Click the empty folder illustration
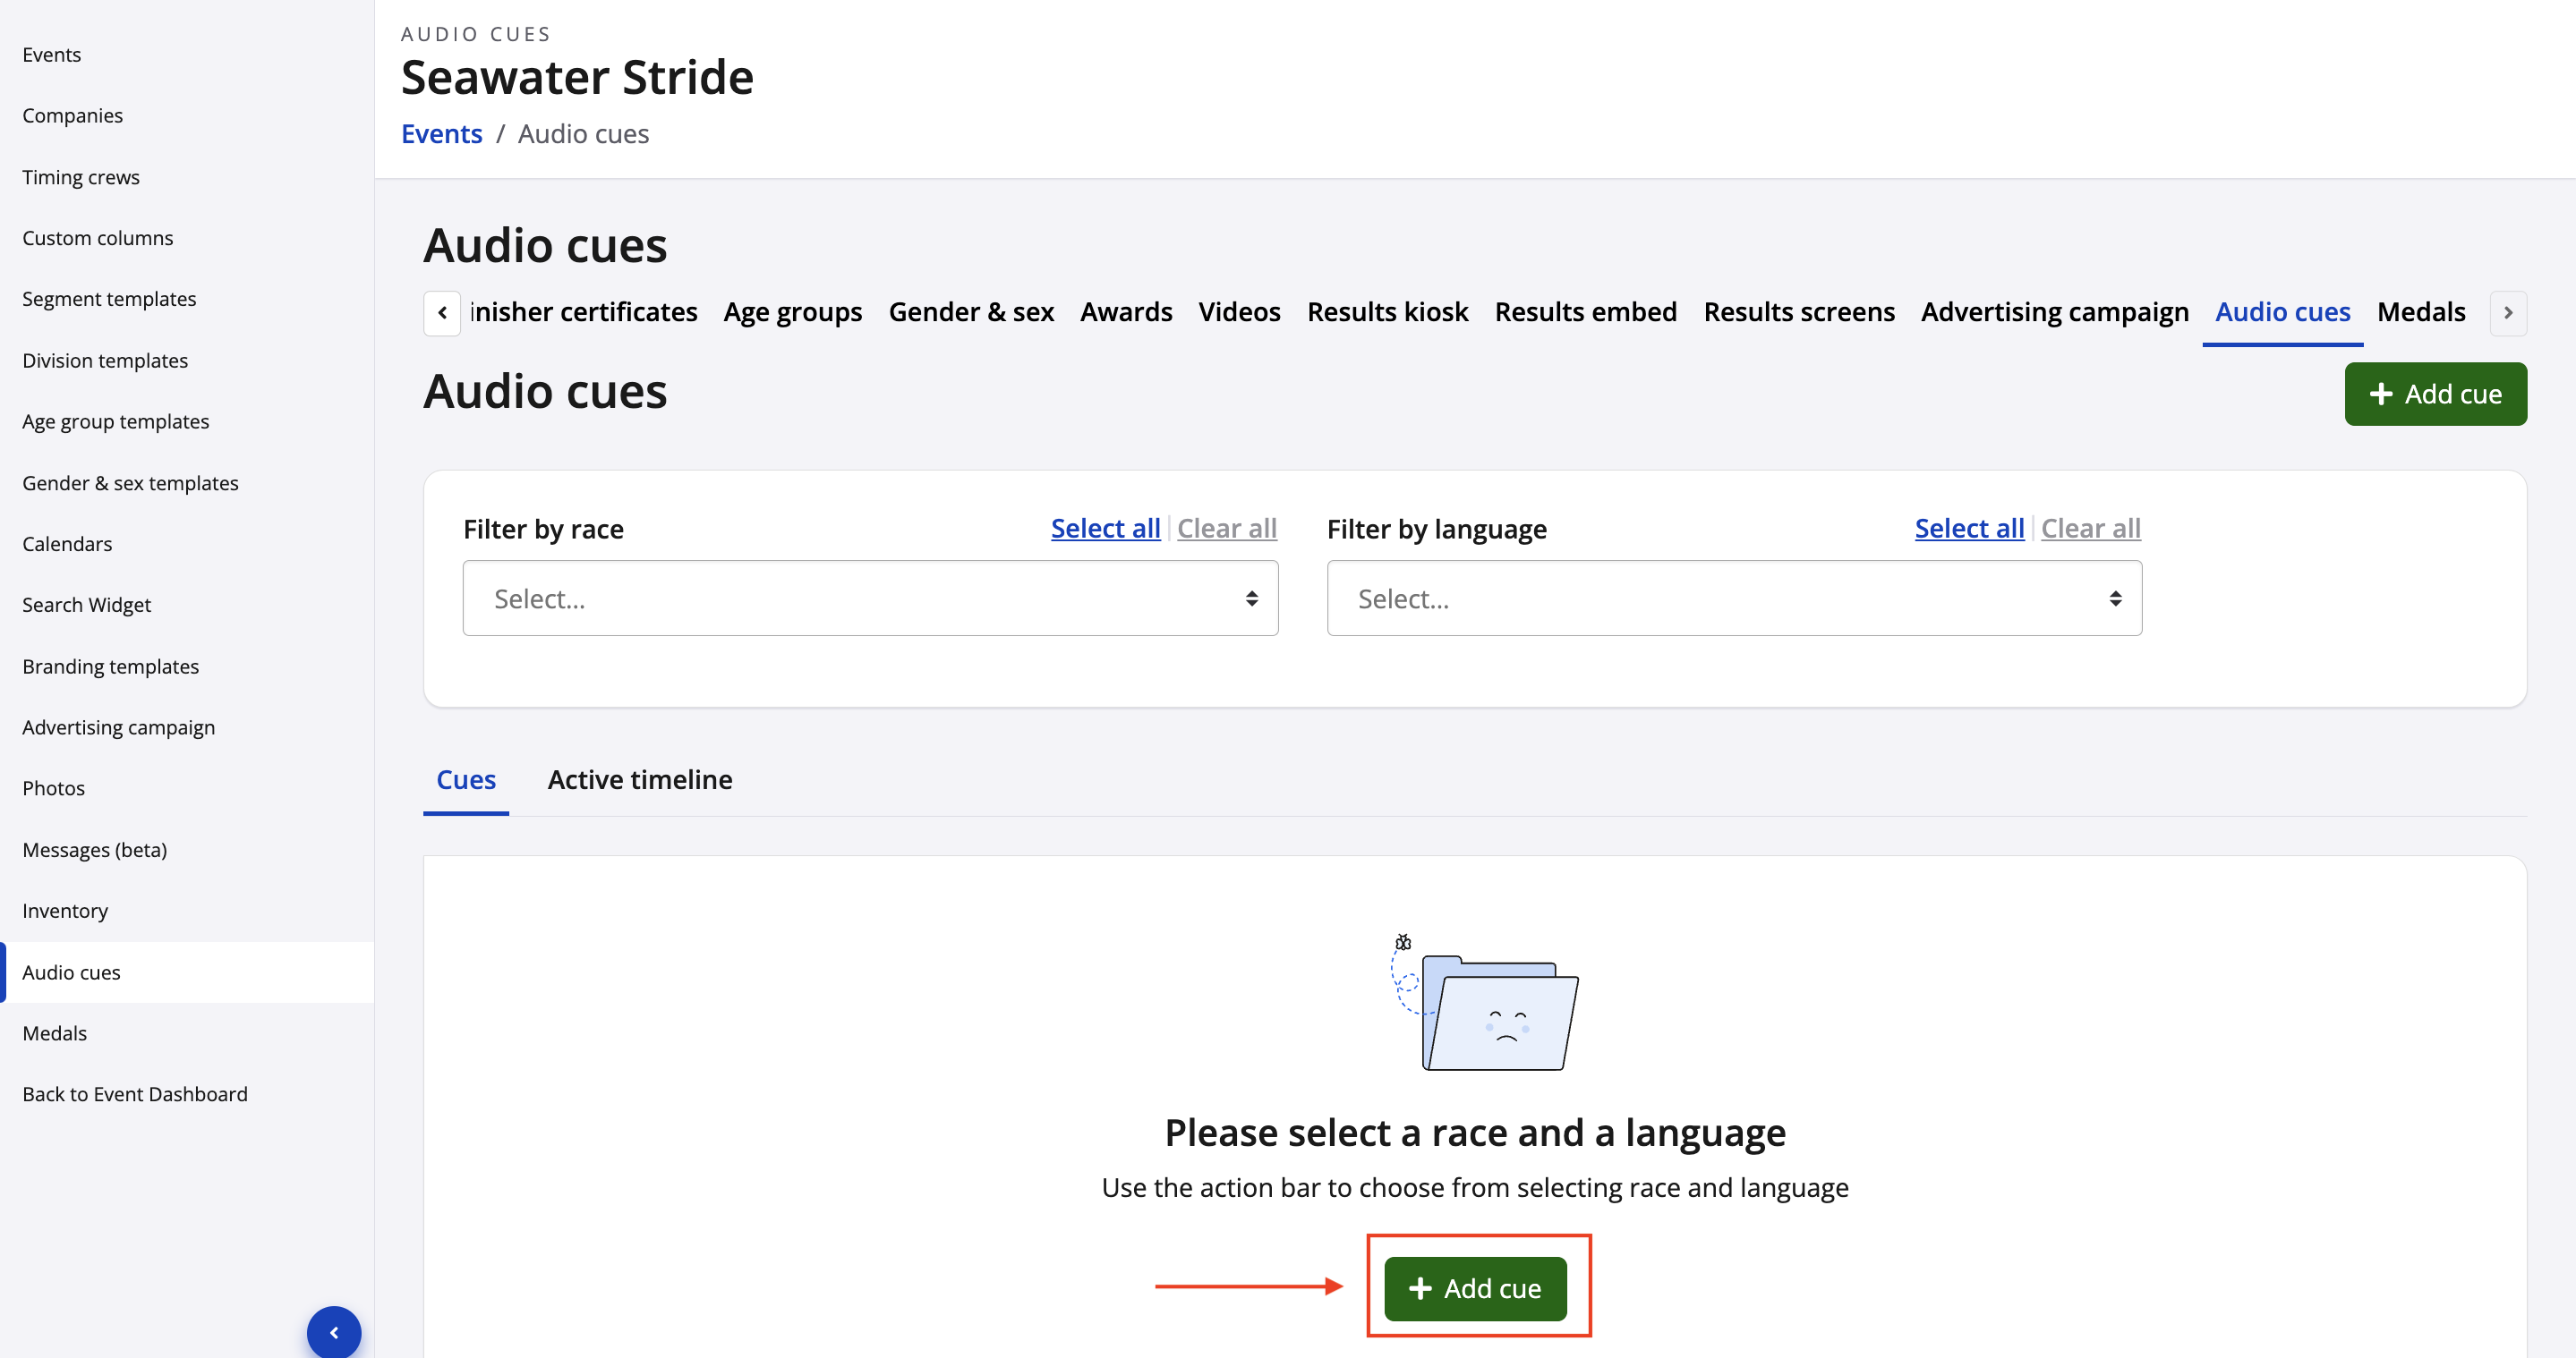Viewport: 2576px width, 1358px height. 1487,1006
